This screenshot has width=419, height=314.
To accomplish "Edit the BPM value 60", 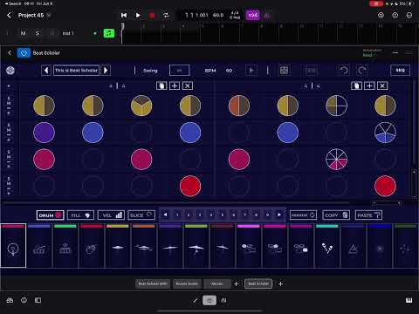I will (x=229, y=71).
